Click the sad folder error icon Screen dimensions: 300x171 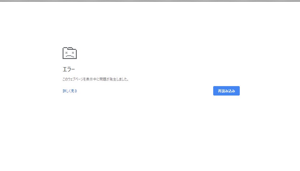[70, 53]
